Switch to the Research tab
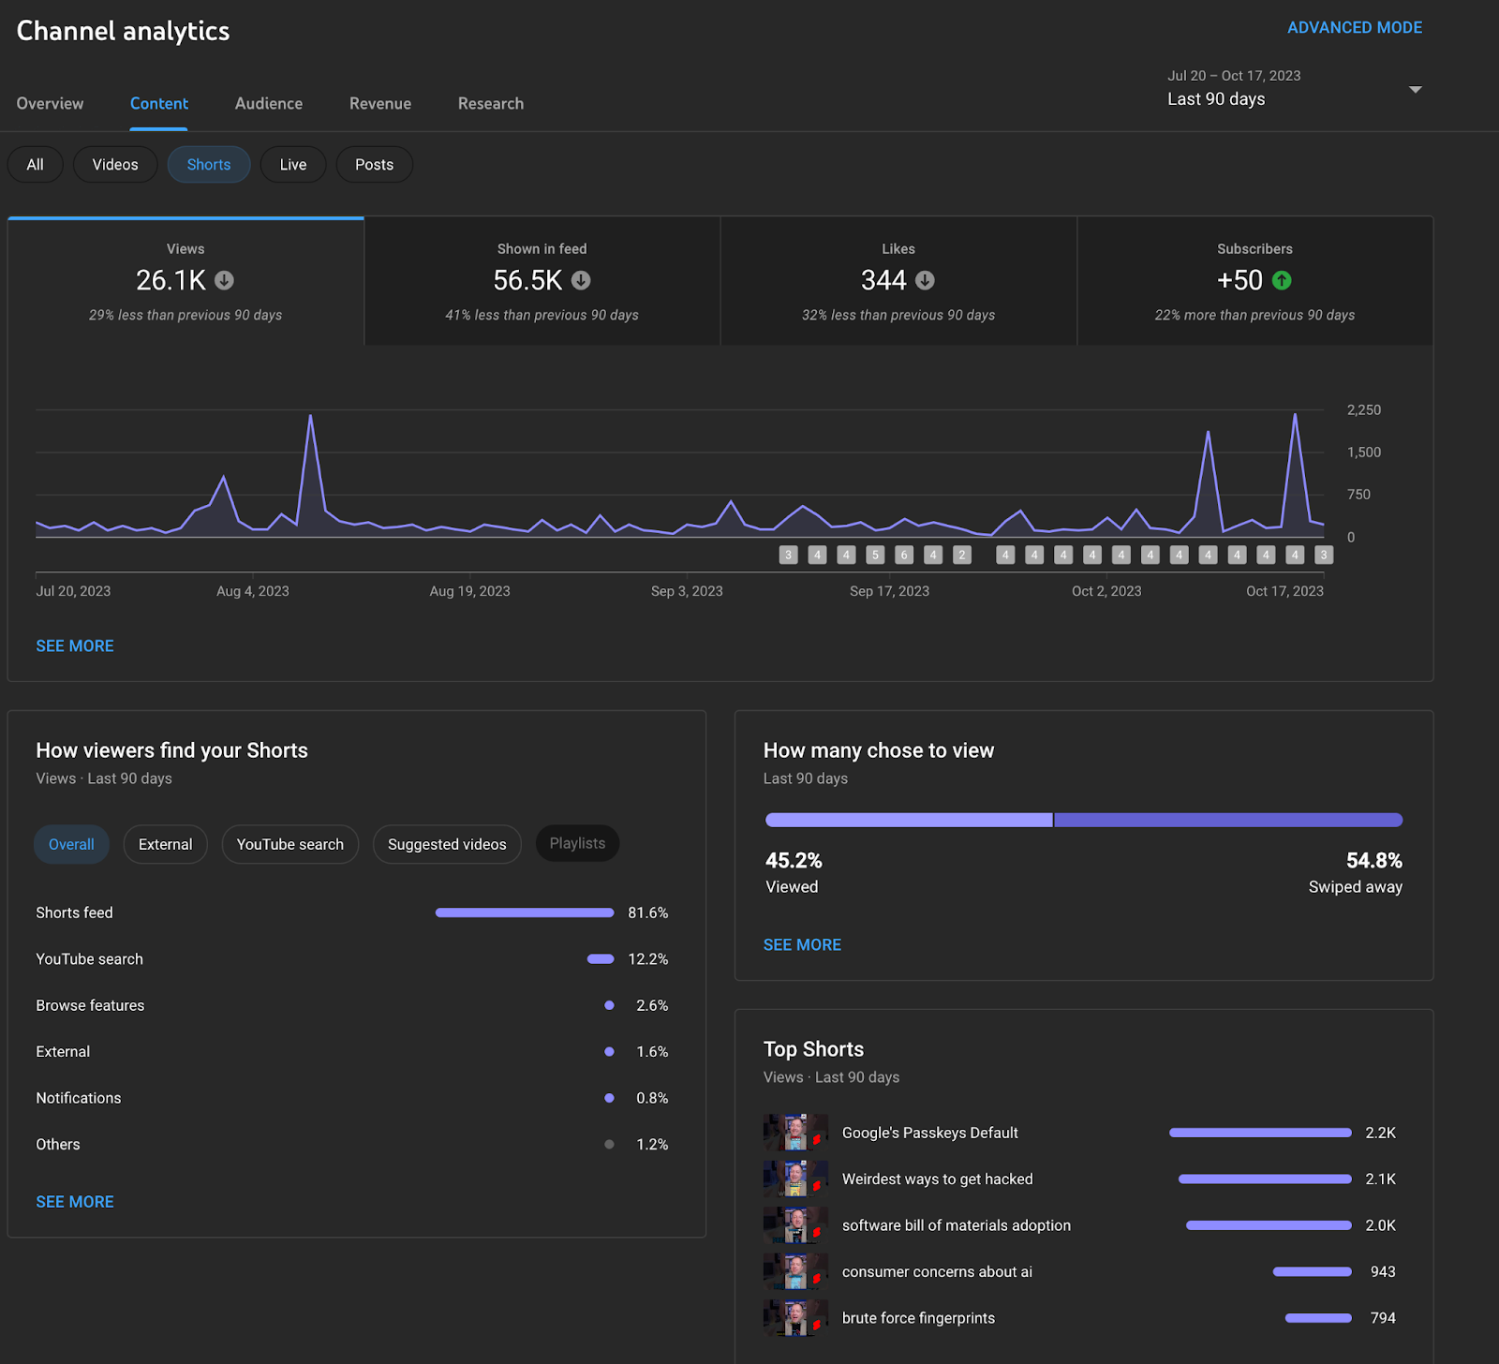 [491, 103]
